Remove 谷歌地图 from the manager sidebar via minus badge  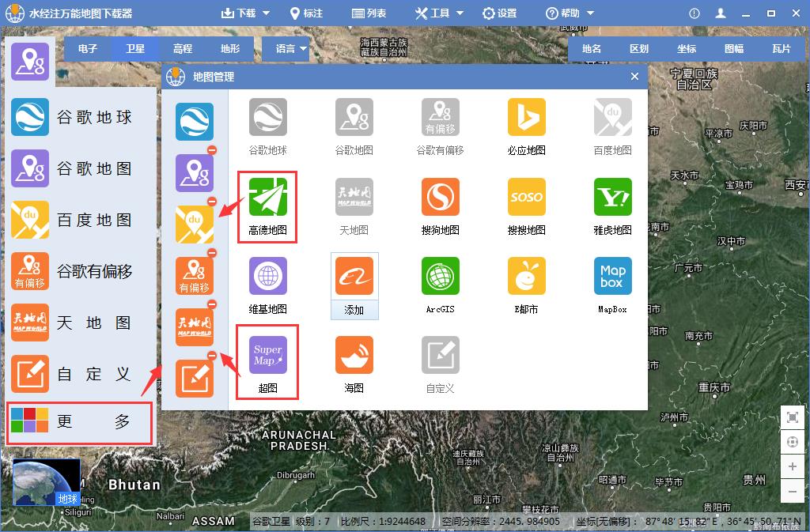[212, 150]
